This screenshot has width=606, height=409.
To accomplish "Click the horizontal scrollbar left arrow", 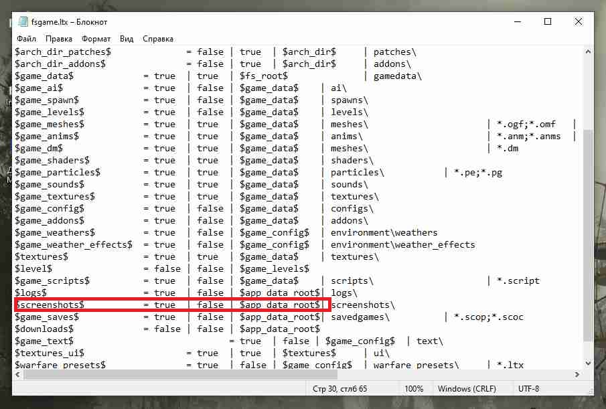I will pos(18,374).
